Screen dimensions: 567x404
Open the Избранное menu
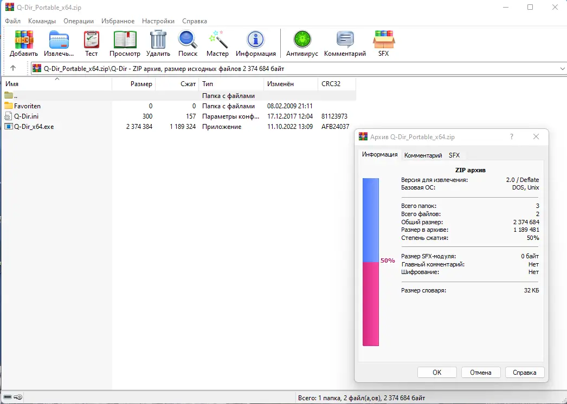tap(118, 21)
